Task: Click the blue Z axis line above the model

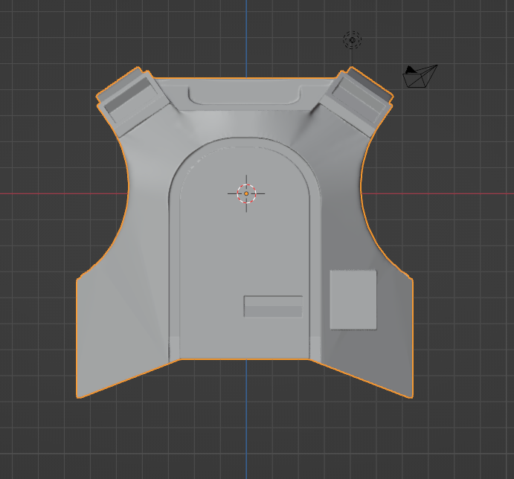Action: point(246,39)
